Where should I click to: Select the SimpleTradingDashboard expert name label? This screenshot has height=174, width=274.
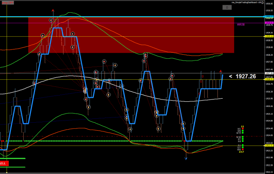(x=246, y=3)
